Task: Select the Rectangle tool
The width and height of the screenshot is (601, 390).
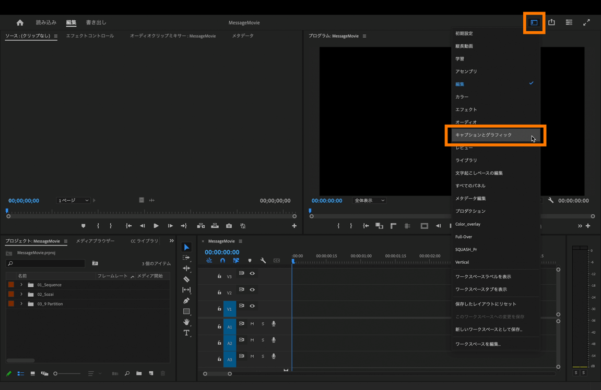Action: [x=186, y=311]
